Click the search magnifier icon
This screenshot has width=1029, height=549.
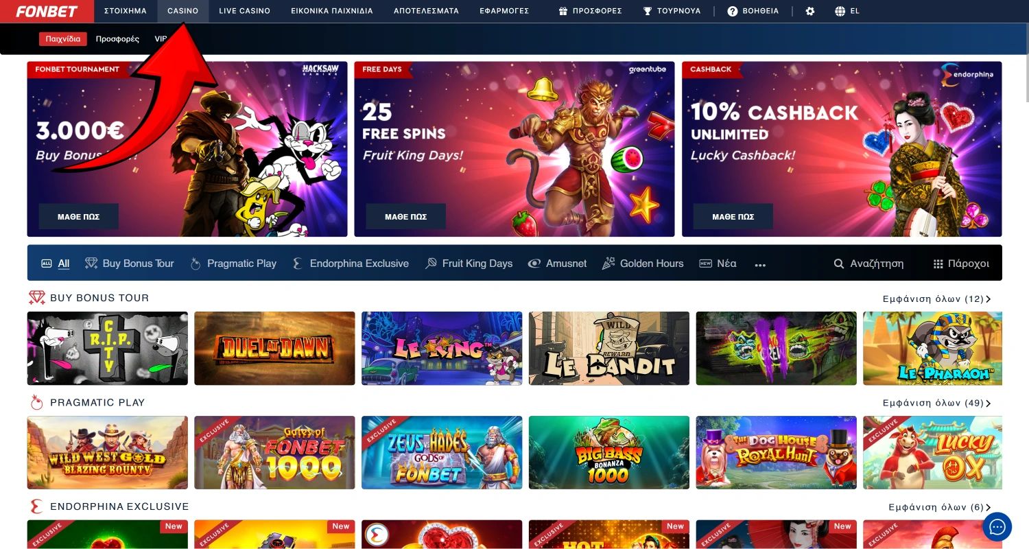pos(838,264)
